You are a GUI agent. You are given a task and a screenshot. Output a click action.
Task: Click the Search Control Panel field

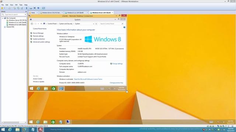(x=111, y=23)
